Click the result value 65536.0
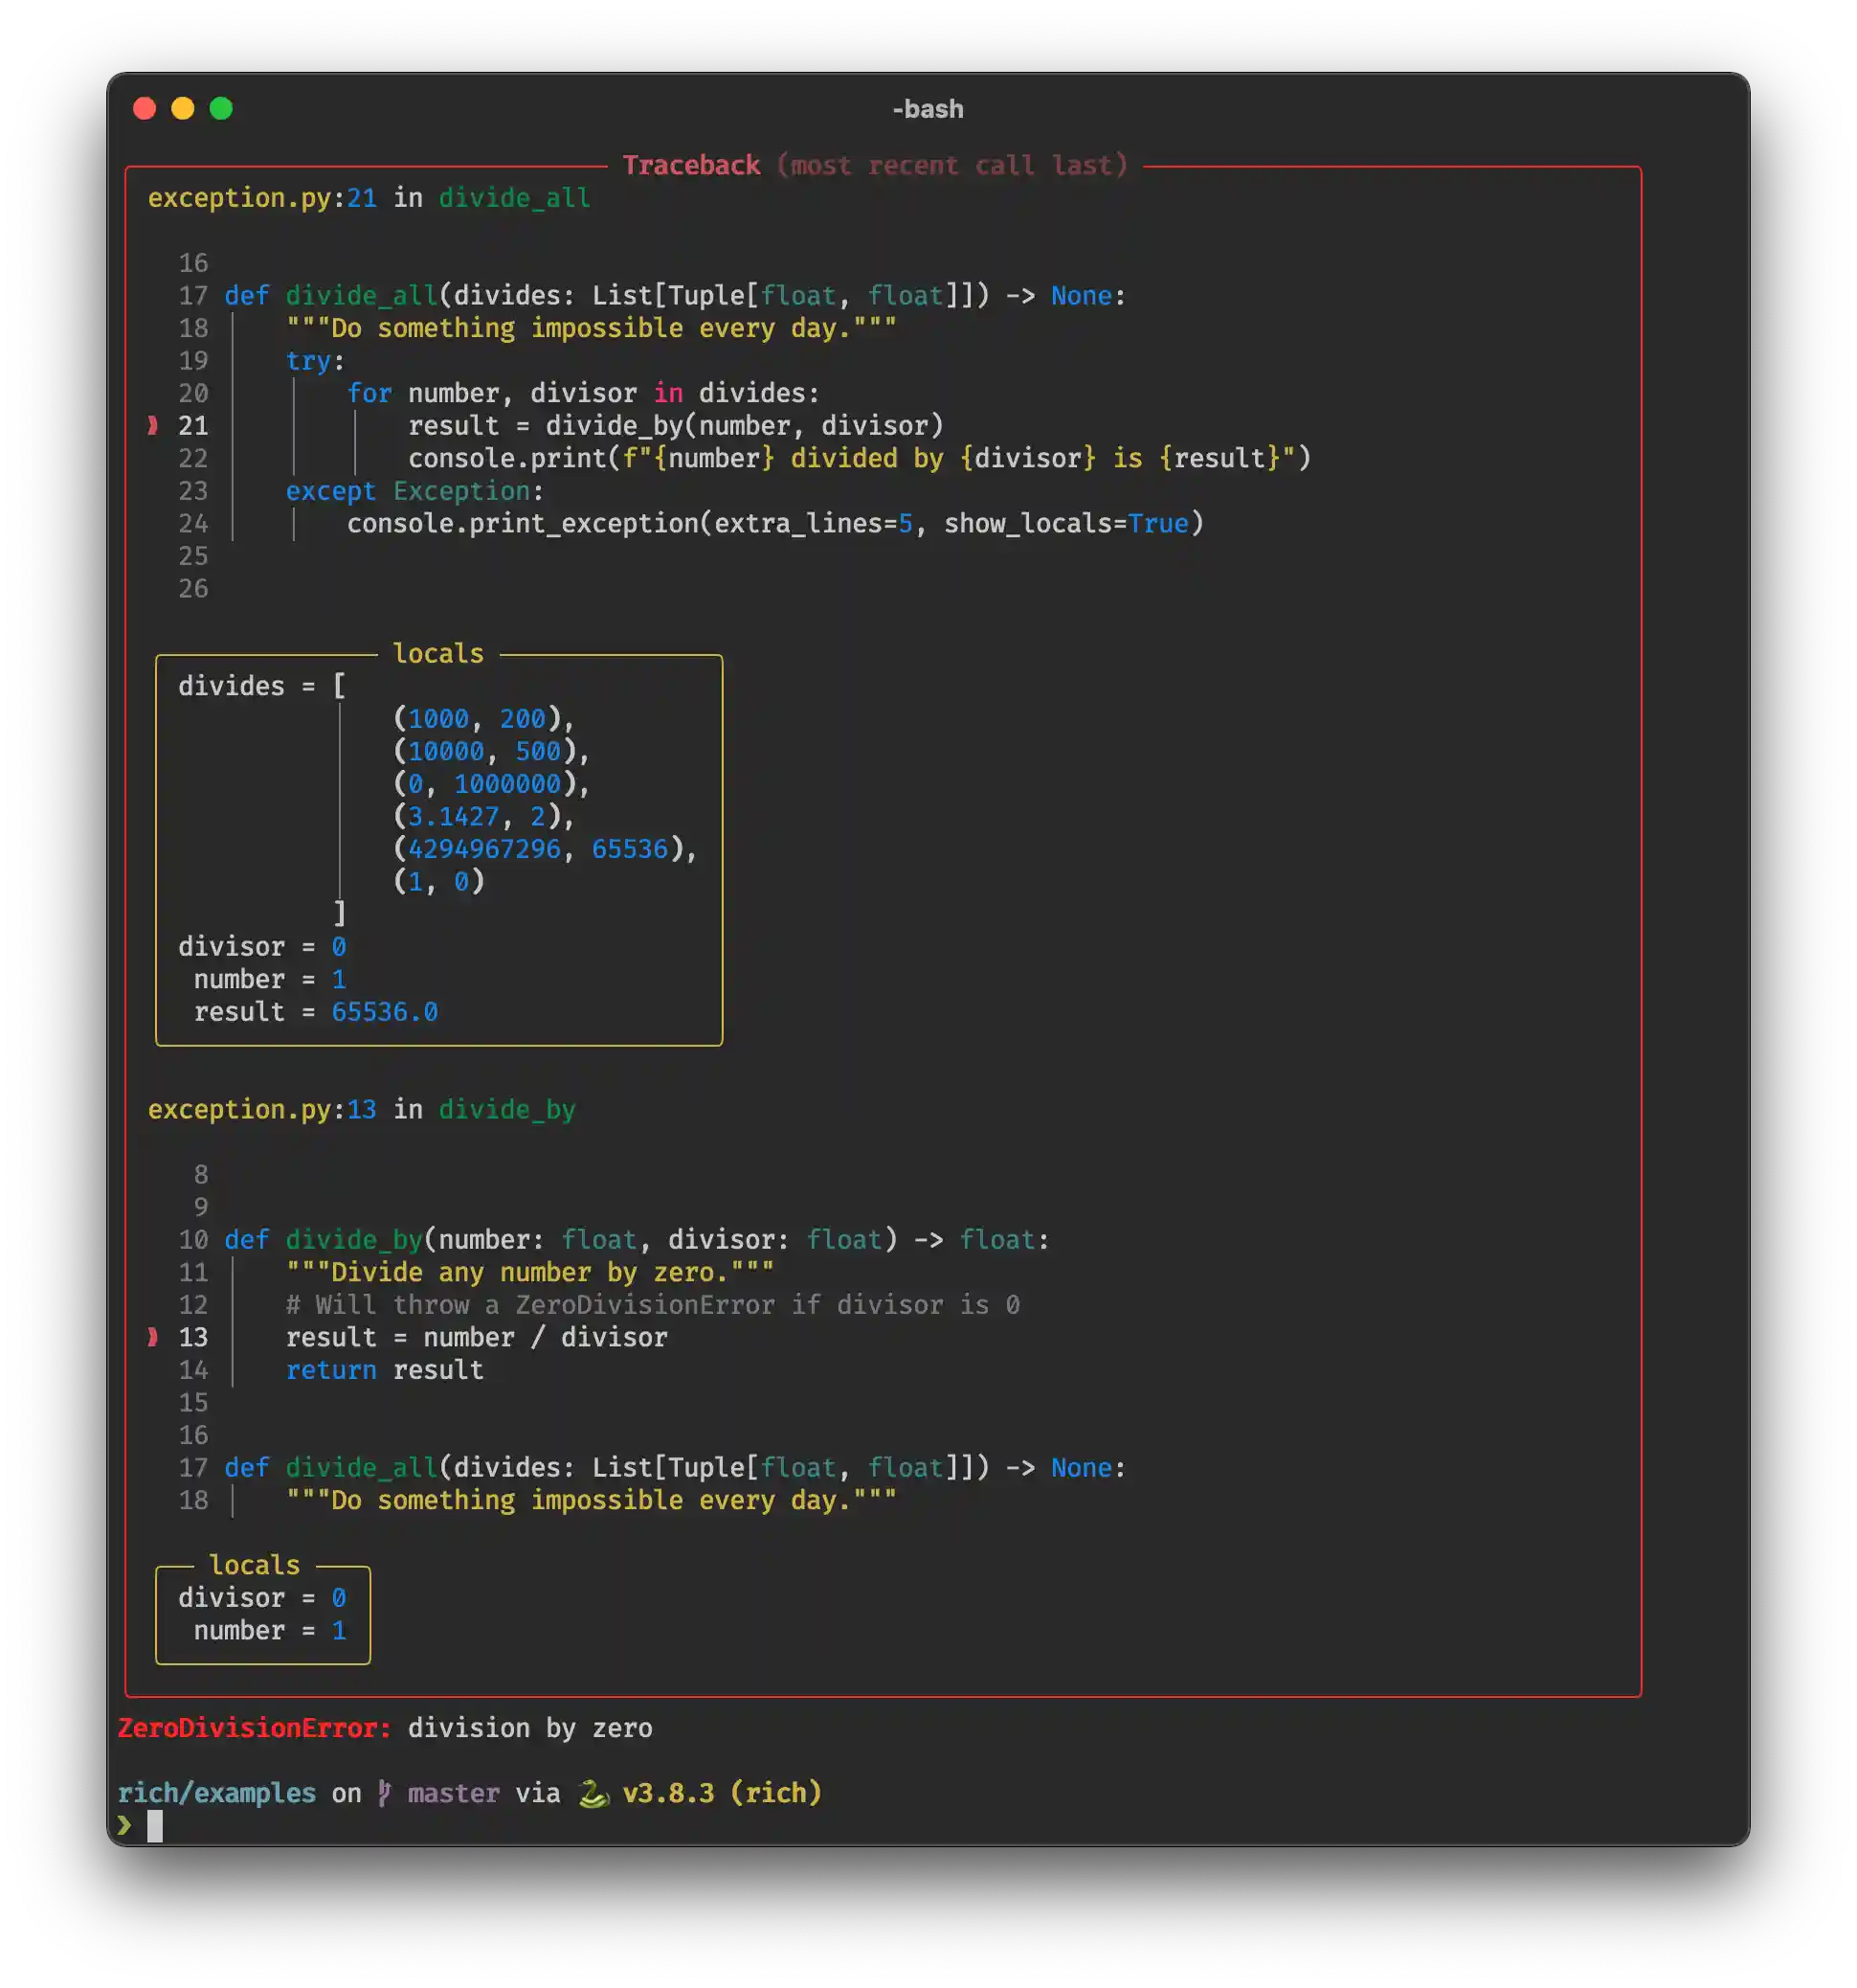The width and height of the screenshot is (1857, 1988). 384,1012
